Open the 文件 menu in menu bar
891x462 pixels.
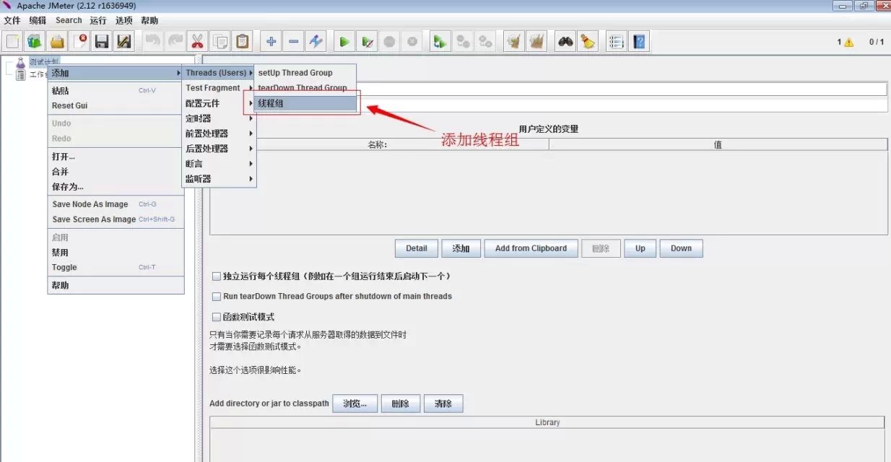tap(12, 20)
